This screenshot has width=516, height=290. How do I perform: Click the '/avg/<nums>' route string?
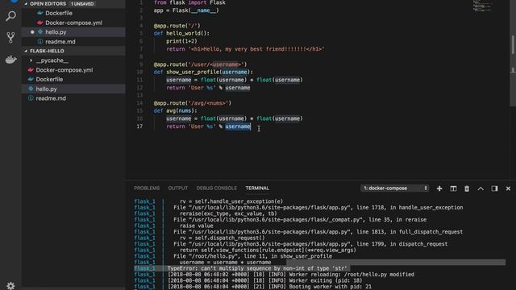208,103
